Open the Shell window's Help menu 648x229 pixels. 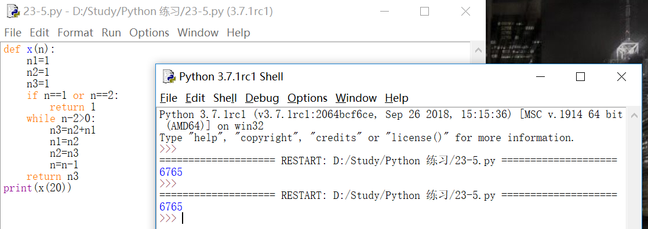pos(396,98)
